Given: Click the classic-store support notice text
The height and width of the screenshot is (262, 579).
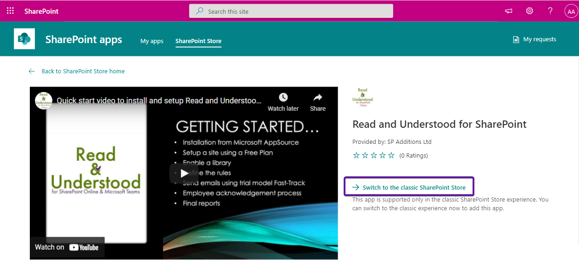Looking at the screenshot, I should coord(451,204).
